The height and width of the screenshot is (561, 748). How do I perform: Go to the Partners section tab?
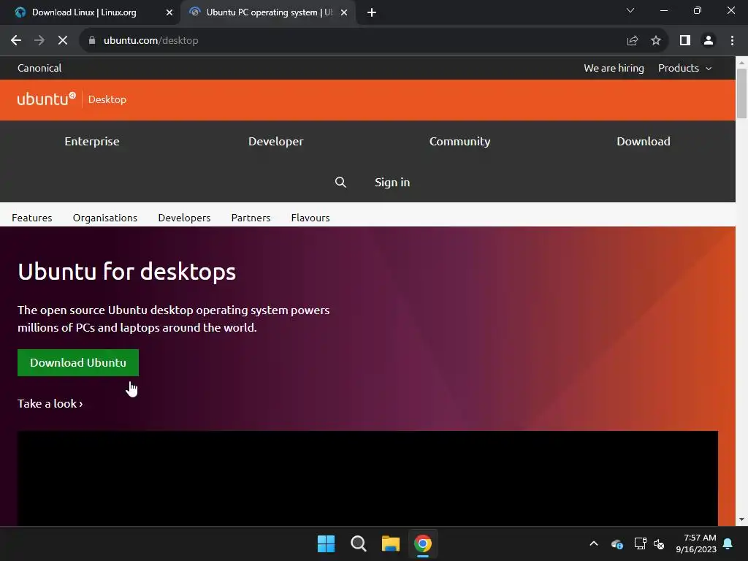pos(251,218)
